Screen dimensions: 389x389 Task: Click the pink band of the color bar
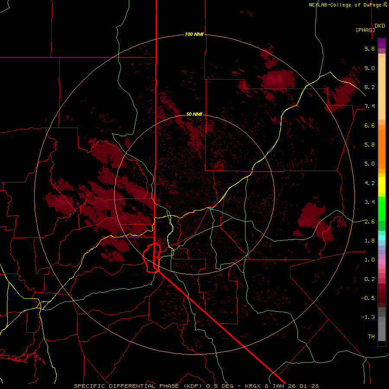click(382, 262)
